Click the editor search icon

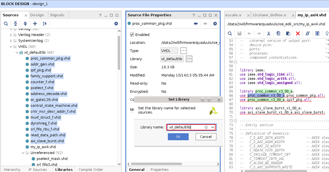[x=230, y=34]
